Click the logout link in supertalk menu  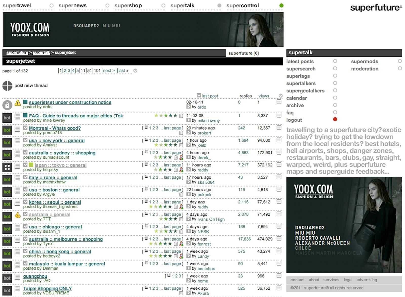pyautogui.click(x=294, y=120)
